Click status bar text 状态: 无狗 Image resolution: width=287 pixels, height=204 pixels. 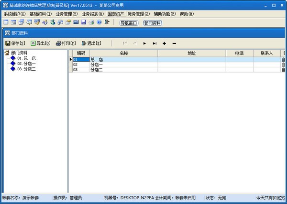pos(216,198)
